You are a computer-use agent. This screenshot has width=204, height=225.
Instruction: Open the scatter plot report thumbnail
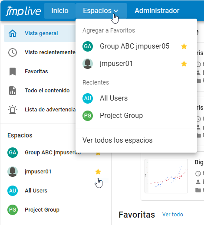point(166,176)
